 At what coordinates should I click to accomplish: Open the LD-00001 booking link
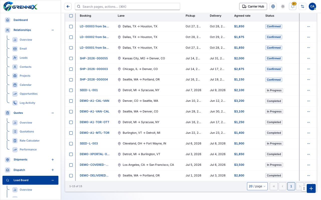pyautogui.click(x=94, y=48)
